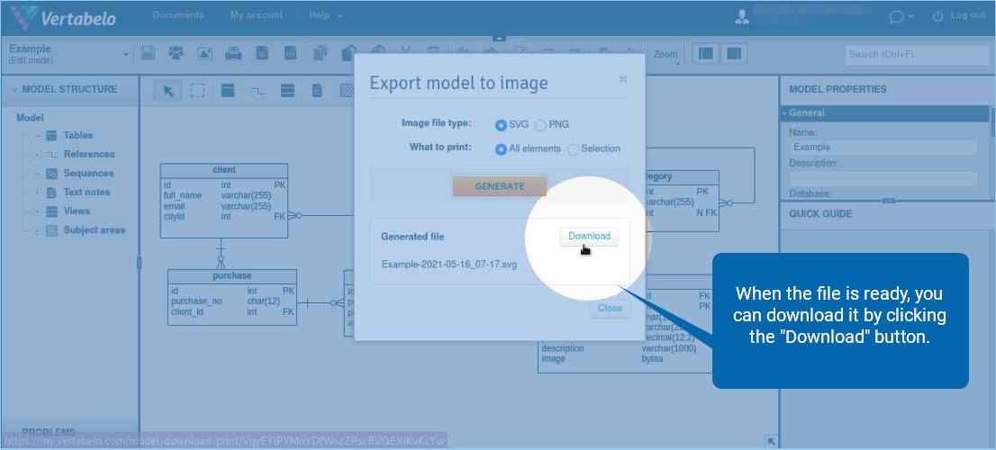Viewport: 996px width, 450px height.
Task: Click the Model root tree item
Action: click(x=30, y=118)
